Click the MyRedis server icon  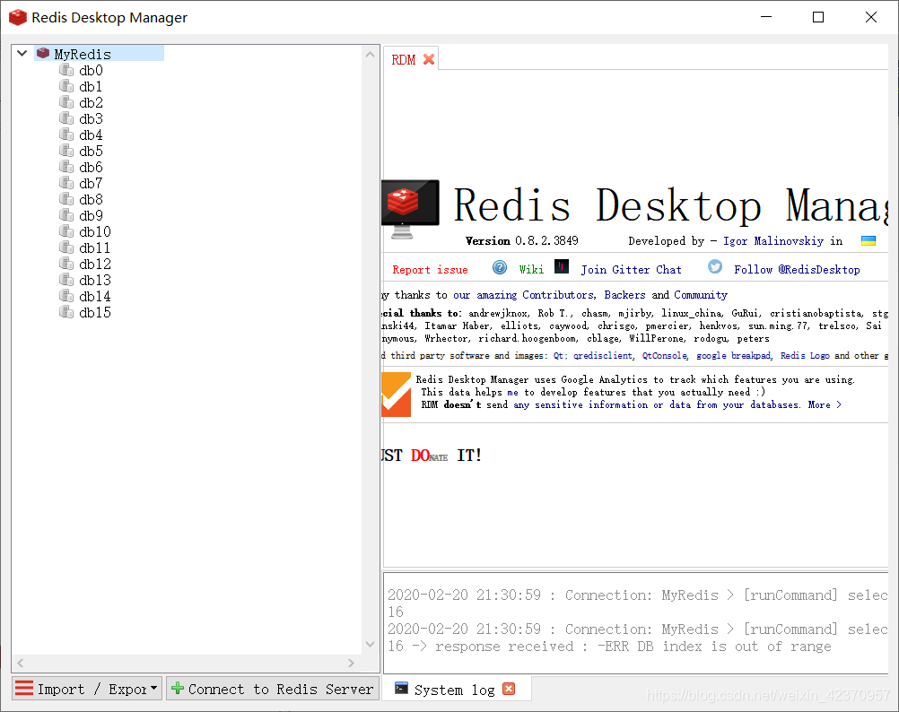[x=43, y=53]
